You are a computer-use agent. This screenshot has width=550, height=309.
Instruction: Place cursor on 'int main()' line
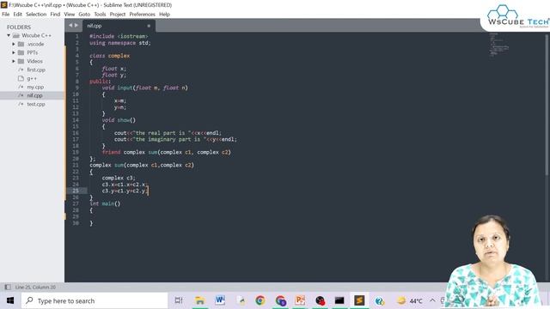(x=105, y=203)
